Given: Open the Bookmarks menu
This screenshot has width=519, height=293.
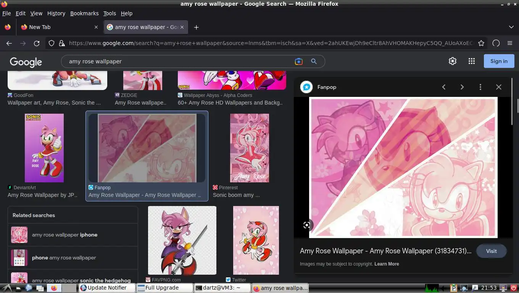Looking at the screenshot, I should pos(84,13).
